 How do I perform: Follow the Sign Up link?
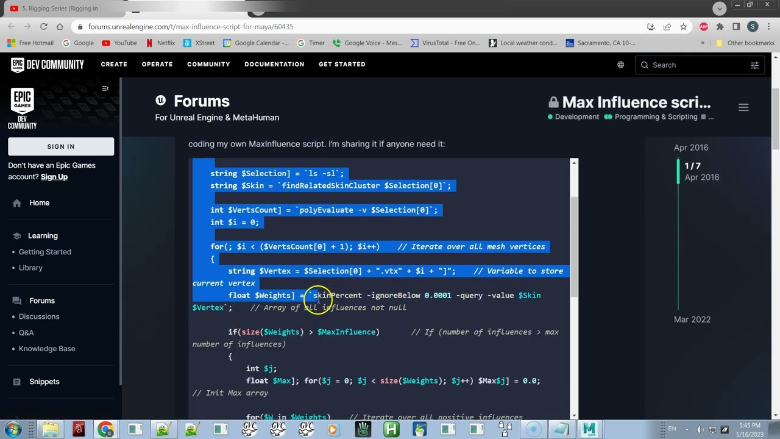pyautogui.click(x=54, y=177)
